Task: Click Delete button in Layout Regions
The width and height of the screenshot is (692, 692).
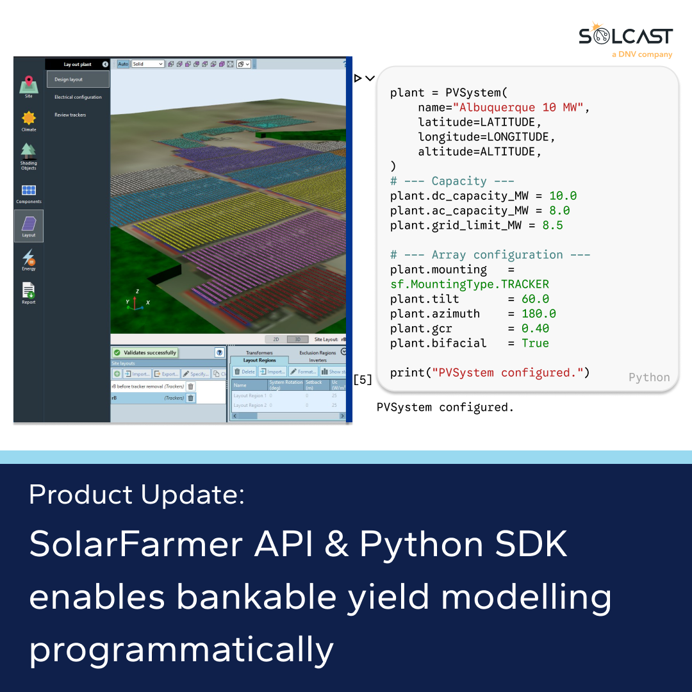Action: pos(245,372)
